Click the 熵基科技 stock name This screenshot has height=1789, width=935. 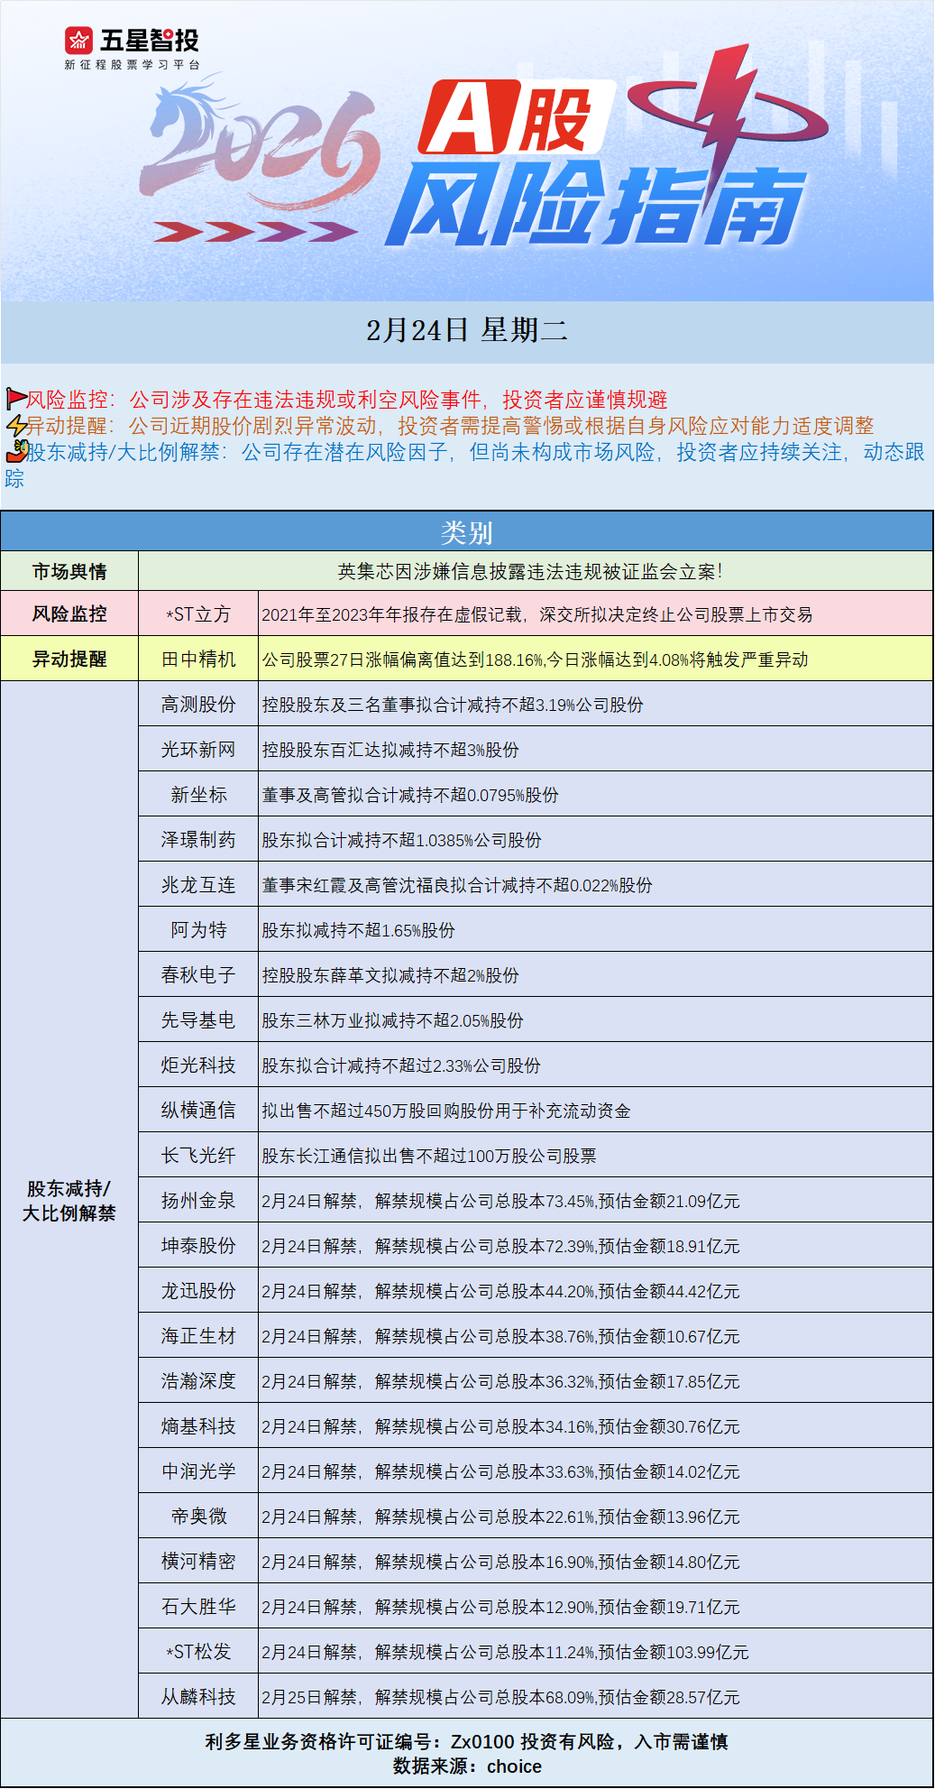[x=198, y=1426]
